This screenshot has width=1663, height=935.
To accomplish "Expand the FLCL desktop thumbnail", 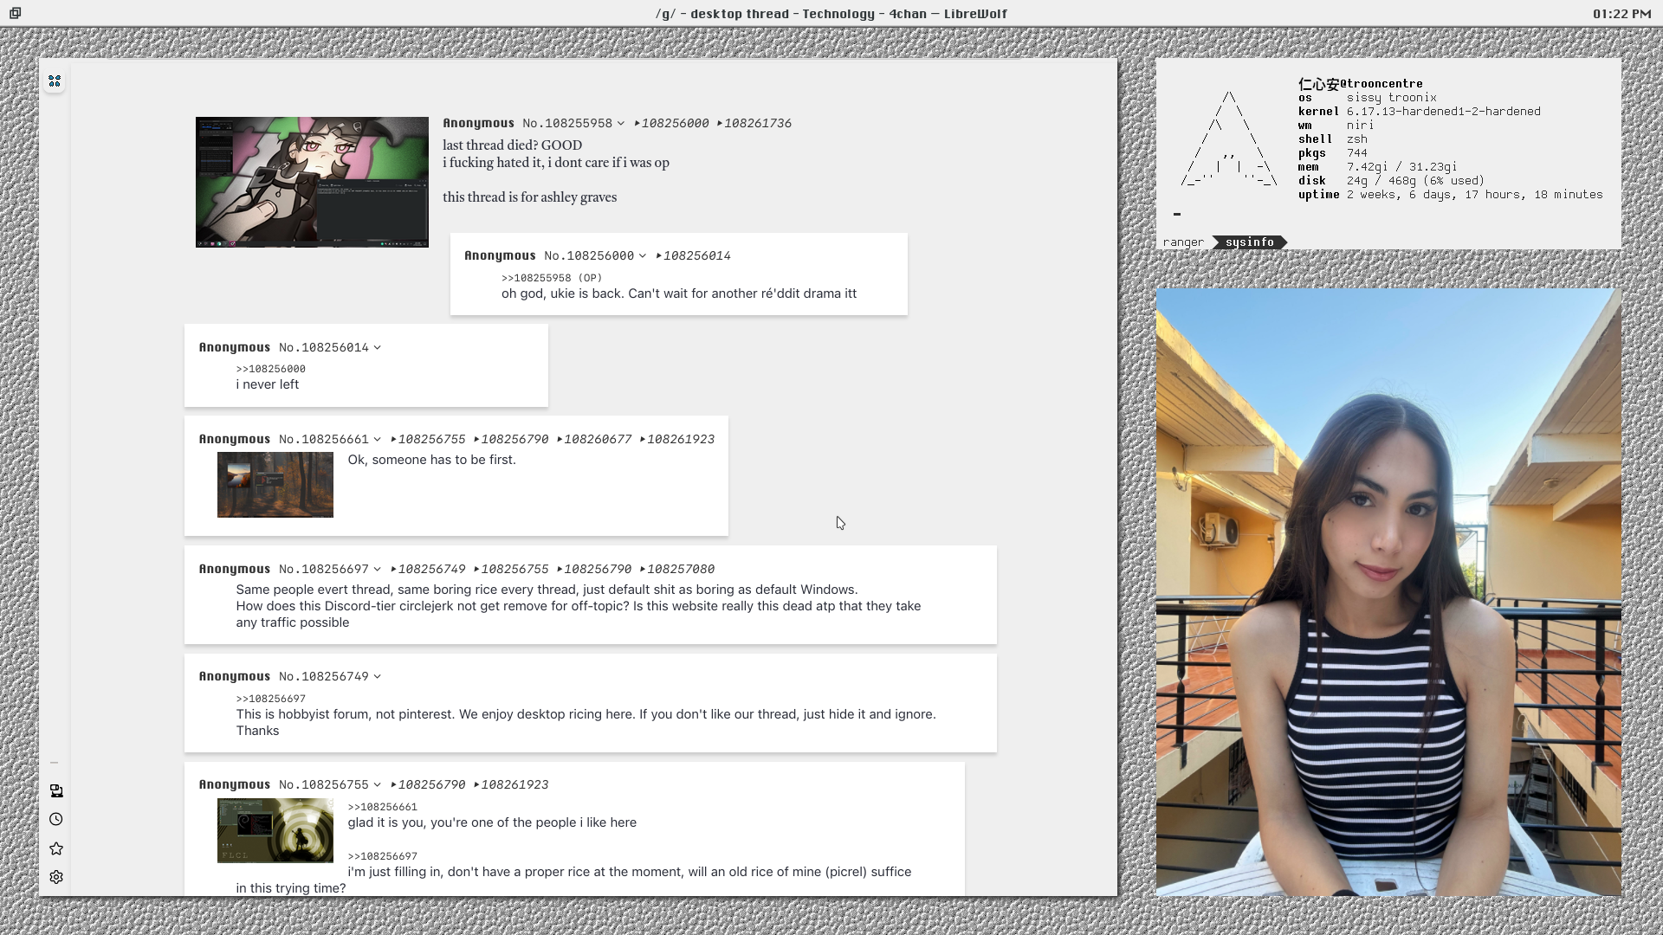I will coord(275,830).
